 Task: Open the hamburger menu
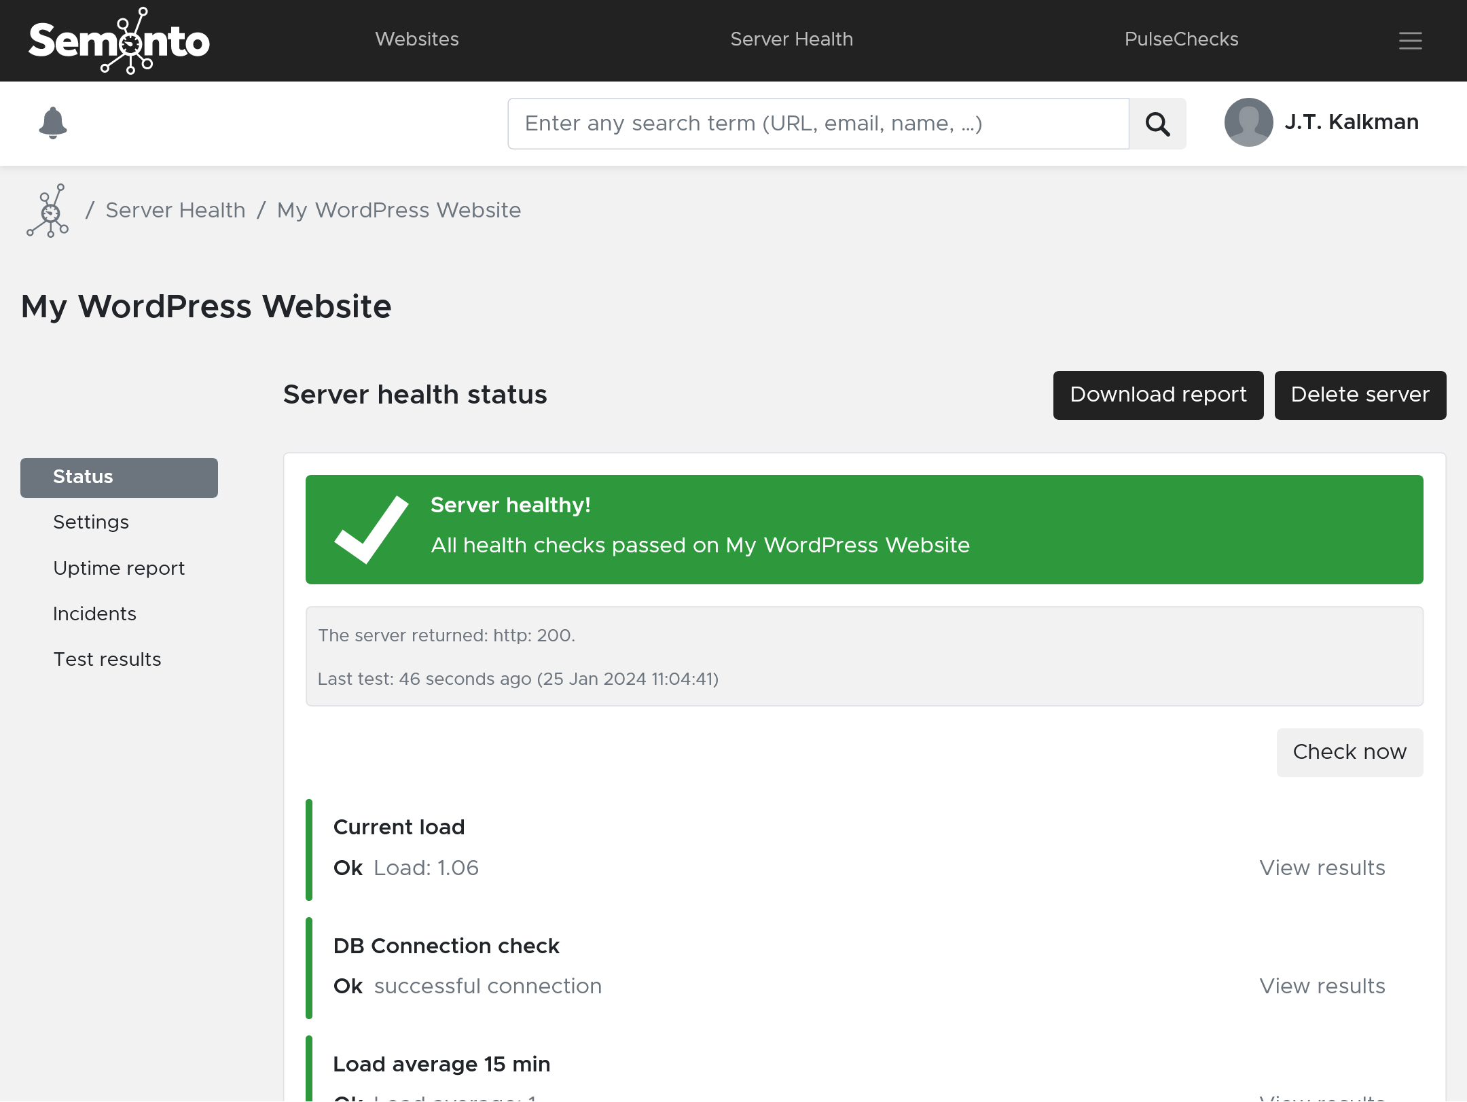(1411, 41)
